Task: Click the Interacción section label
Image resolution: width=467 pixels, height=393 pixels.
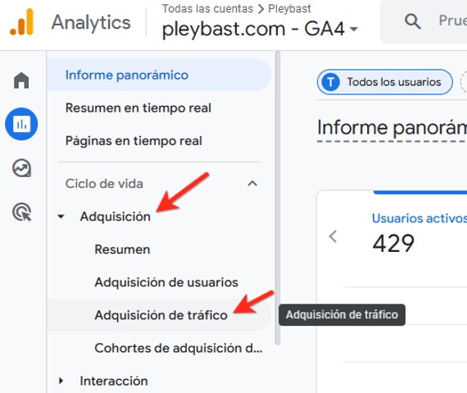Action: click(114, 381)
